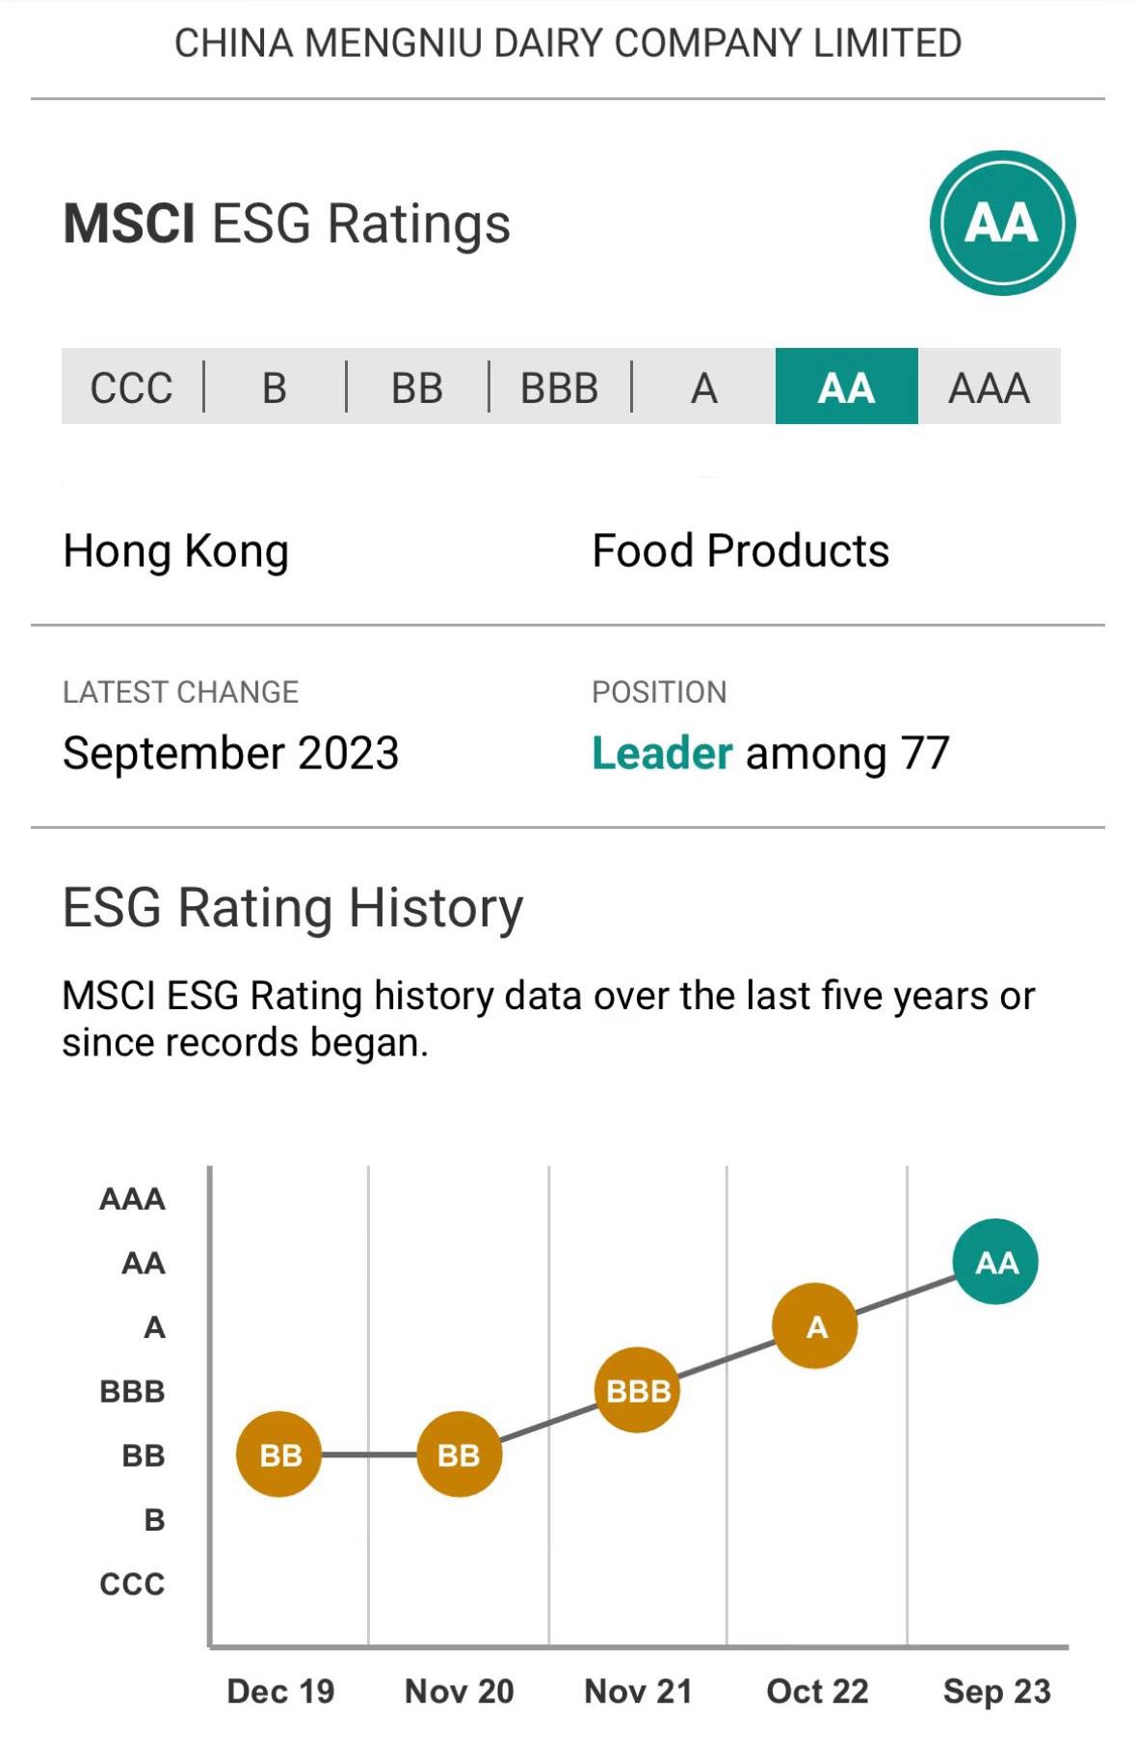Click the teal AA circle on chart
Image resolution: width=1136 pixels, height=1762 pixels.
(x=995, y=1262)
